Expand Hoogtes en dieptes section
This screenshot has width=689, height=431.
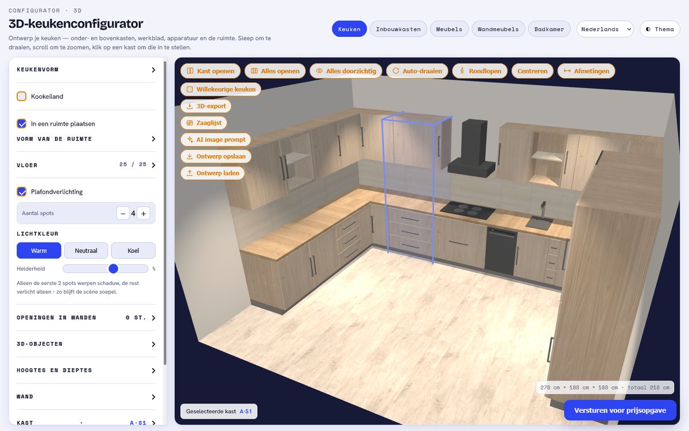tap(86, 370)
